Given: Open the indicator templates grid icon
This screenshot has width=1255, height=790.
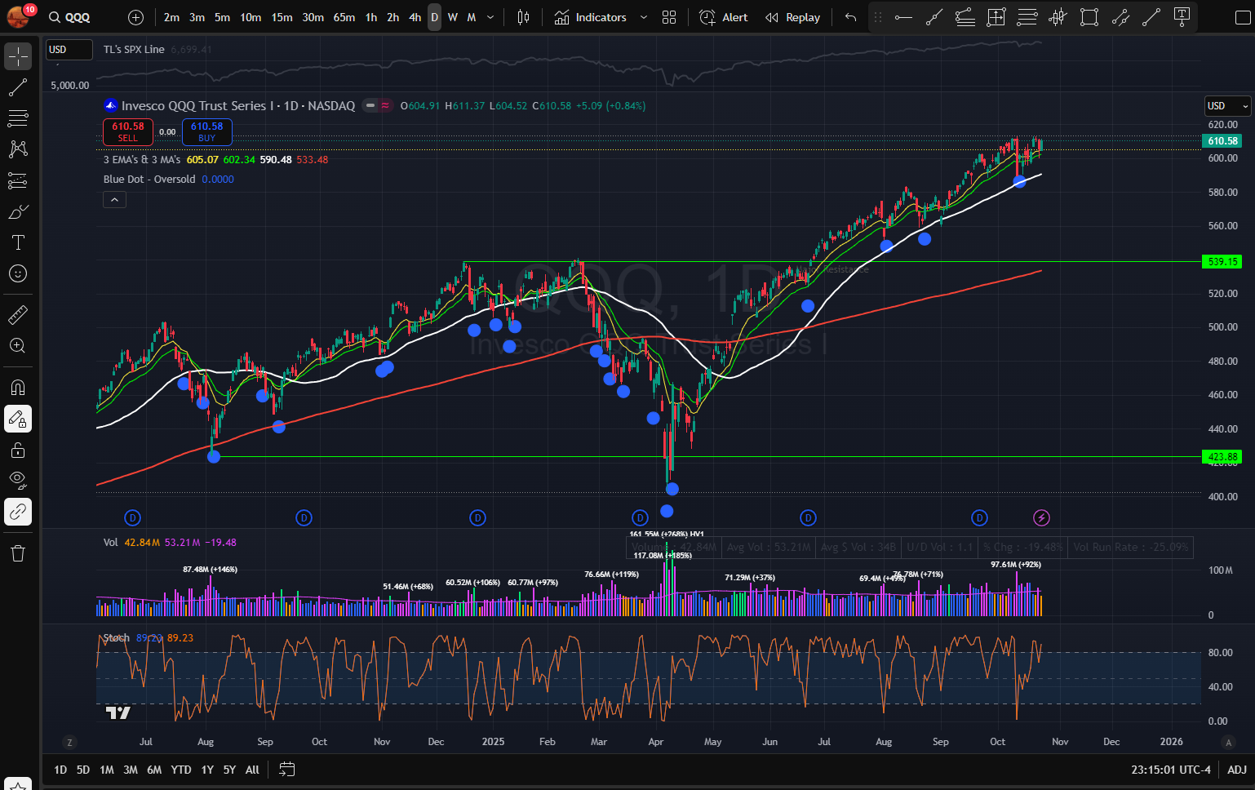Looking at the screenshot, I should pos(669,17).
